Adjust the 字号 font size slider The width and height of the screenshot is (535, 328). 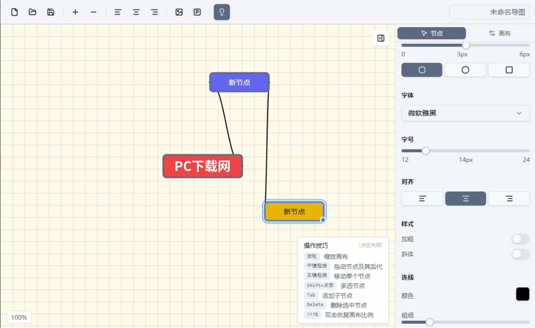pyautogui.click(x=426, y=151)
